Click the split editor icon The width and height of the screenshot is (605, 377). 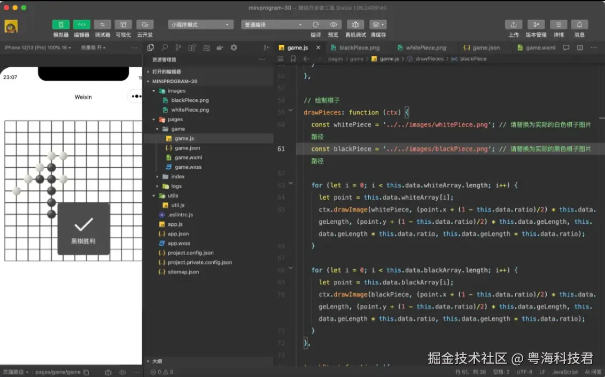point(579,48)
